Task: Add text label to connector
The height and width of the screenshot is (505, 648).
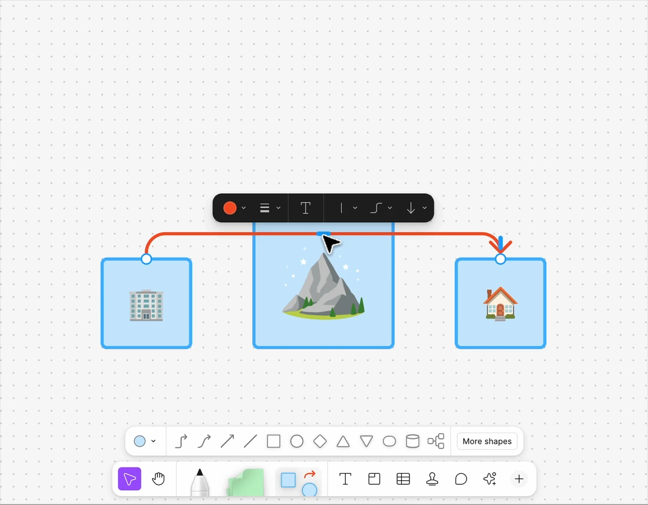Action: click(305, 208)
